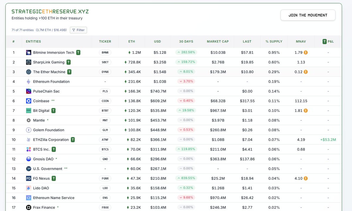Screen dimensions: 352x211
Task: Sort by the LAST column header
Action: (247, 41)
